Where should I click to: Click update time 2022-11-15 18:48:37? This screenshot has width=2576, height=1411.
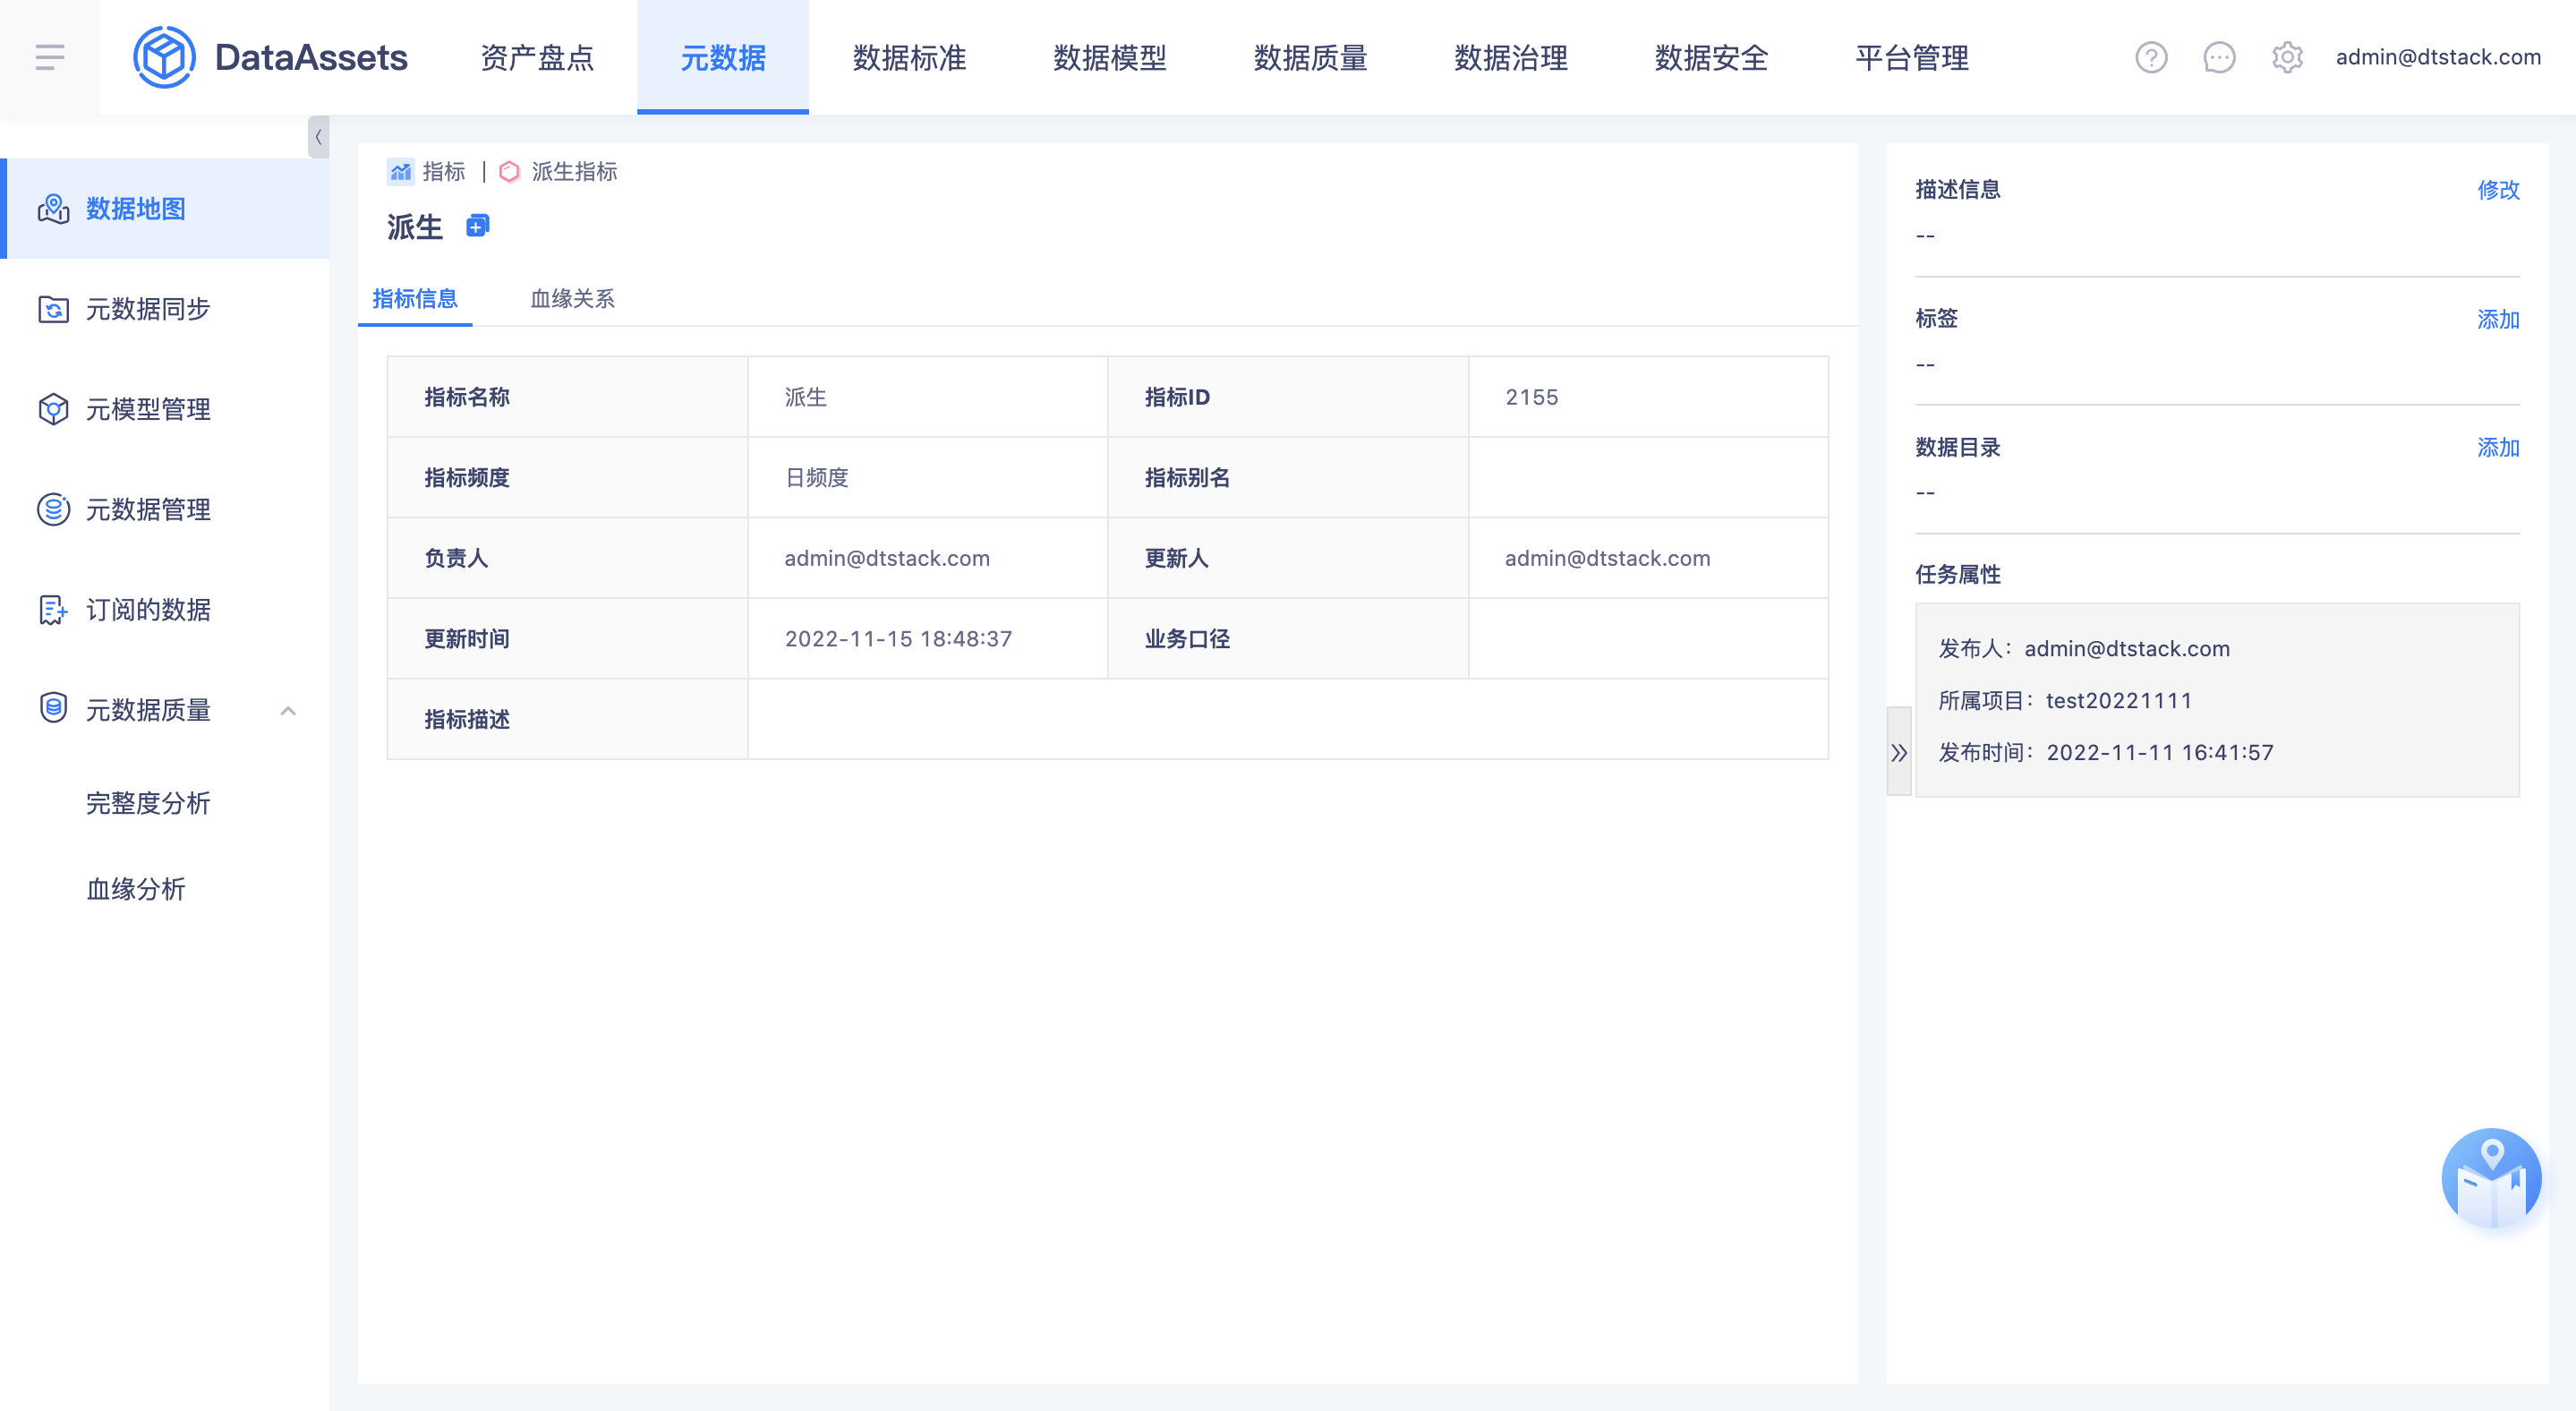tap(898, 639)
